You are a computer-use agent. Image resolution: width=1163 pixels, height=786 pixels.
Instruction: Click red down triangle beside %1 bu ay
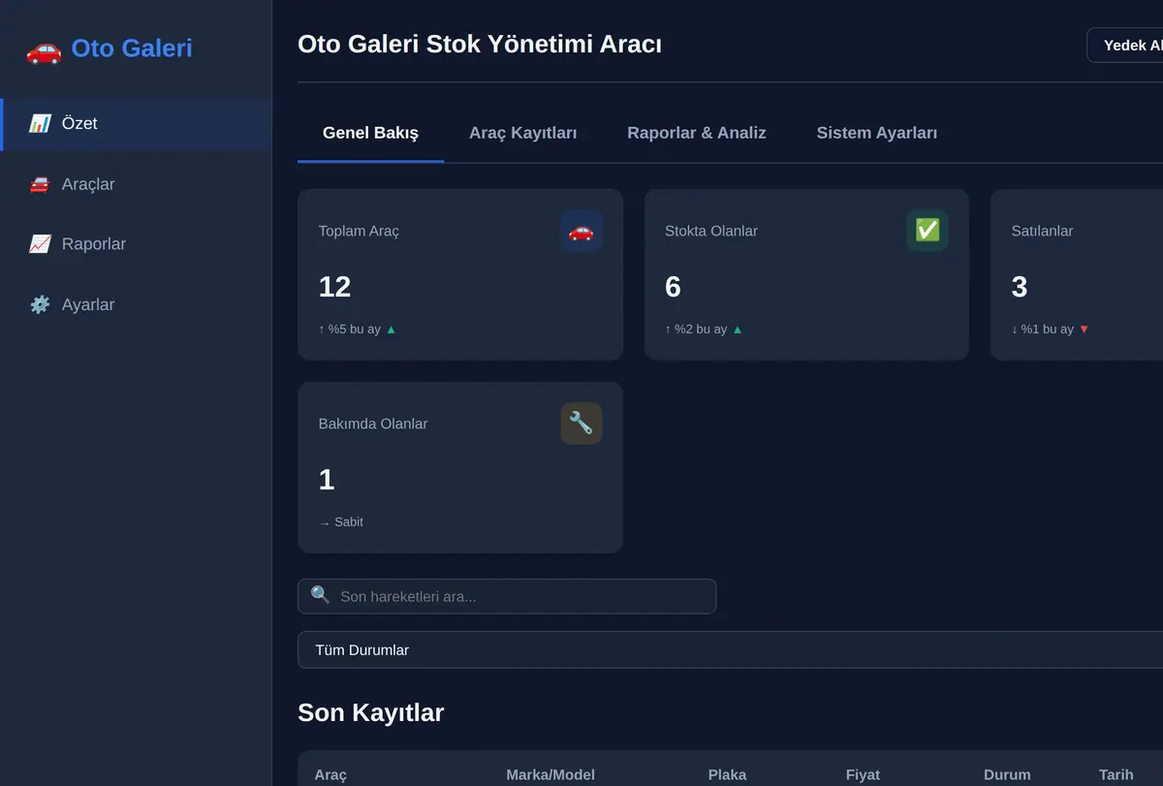pyautogui.click(x=1084, y=330)
